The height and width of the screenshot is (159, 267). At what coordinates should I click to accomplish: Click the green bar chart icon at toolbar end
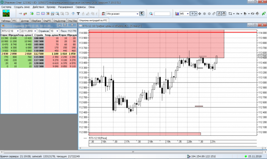264,14
